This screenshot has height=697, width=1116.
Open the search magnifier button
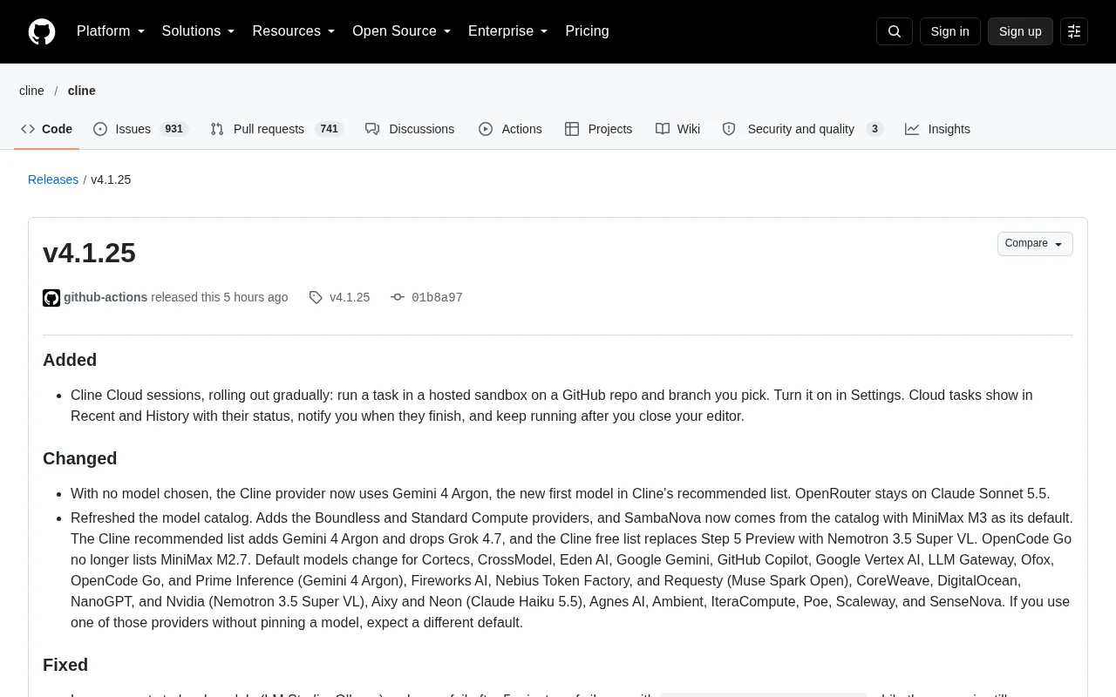coord(894,31)
